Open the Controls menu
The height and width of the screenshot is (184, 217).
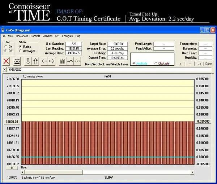pyautogui.click(x=35, y=36)
